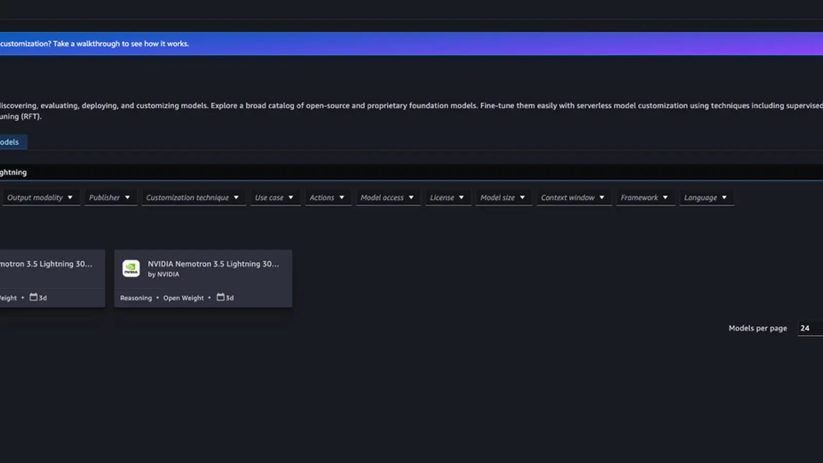Click the 'by NVIDIA' publisher text
This screenshot has width=823, height=463.
(x=164, y=275)
